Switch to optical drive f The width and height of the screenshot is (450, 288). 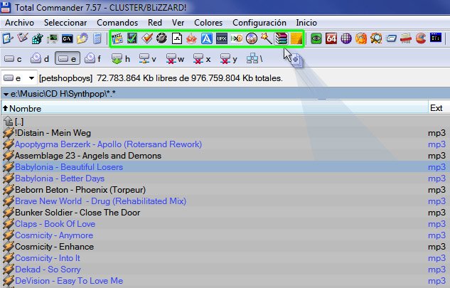[x=93, y=59]
